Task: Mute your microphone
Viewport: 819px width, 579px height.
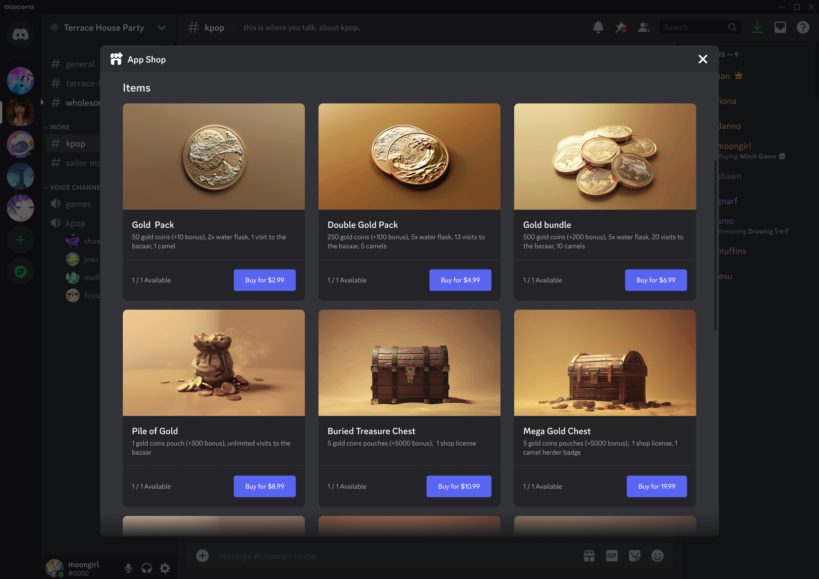Action: 129,568
